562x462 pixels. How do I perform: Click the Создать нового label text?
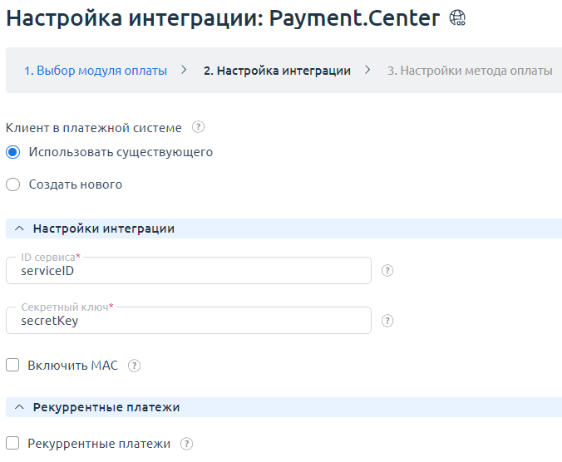[x=76, y=184]
